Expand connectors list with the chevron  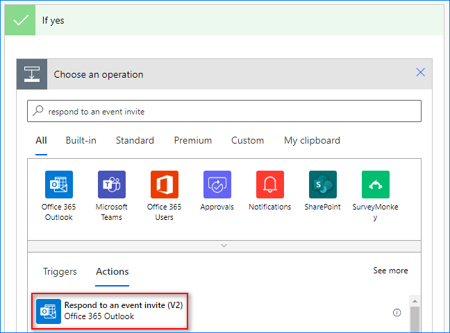pos(224,246)
